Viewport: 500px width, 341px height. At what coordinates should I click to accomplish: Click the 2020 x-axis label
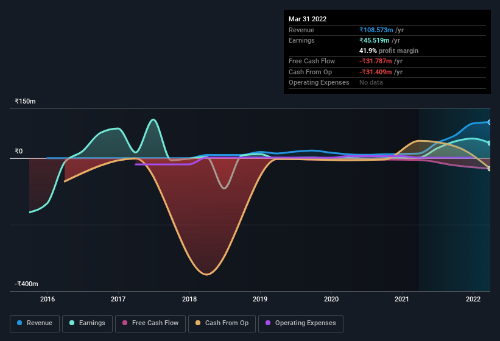pos(331,299)
